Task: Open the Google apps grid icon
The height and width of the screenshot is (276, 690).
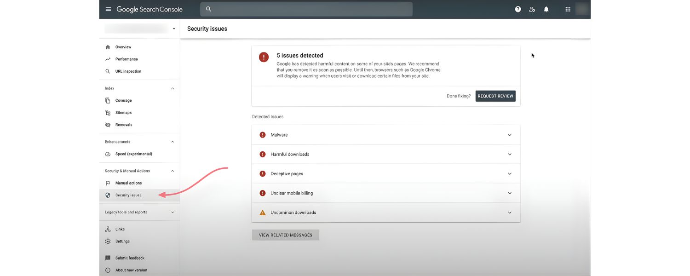Action: (x=568, y=9)
